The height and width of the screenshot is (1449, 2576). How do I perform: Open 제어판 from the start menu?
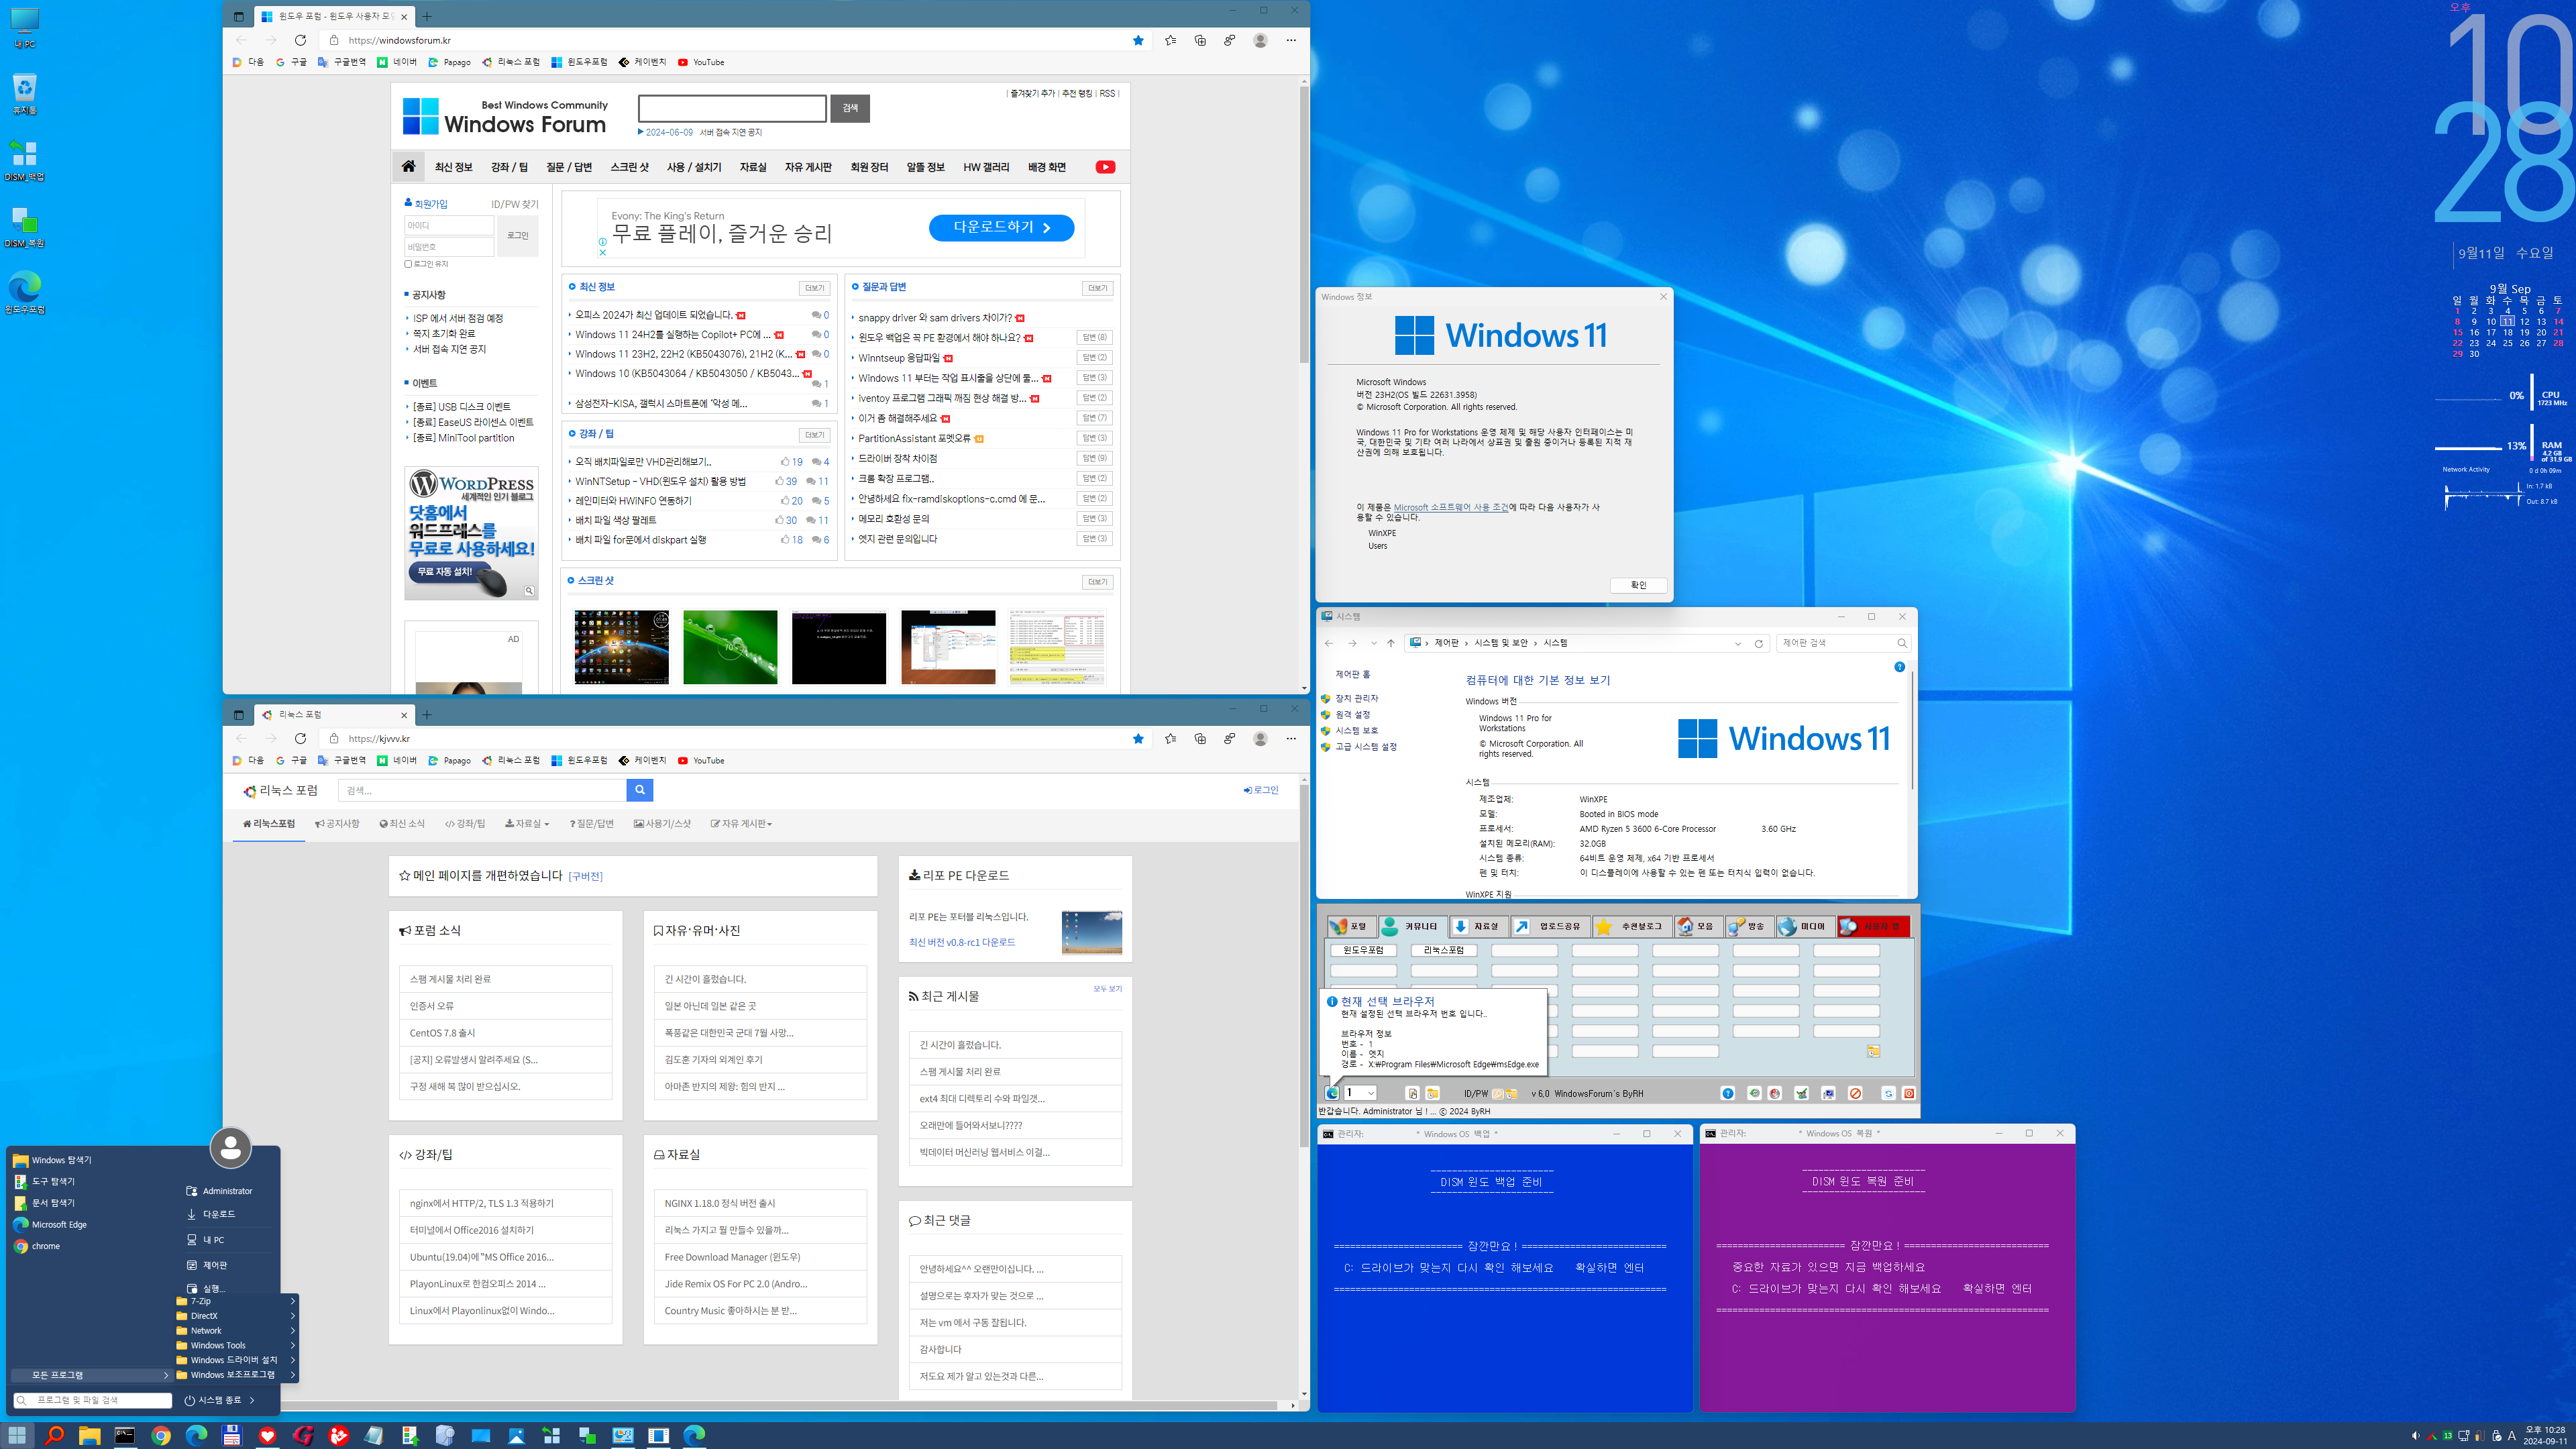(207, 1265)
